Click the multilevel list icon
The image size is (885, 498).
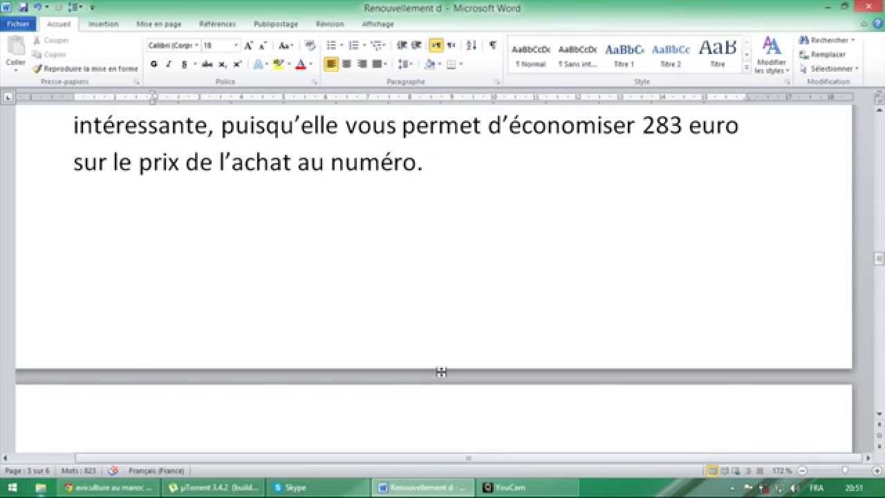click(x=376, y=46)
